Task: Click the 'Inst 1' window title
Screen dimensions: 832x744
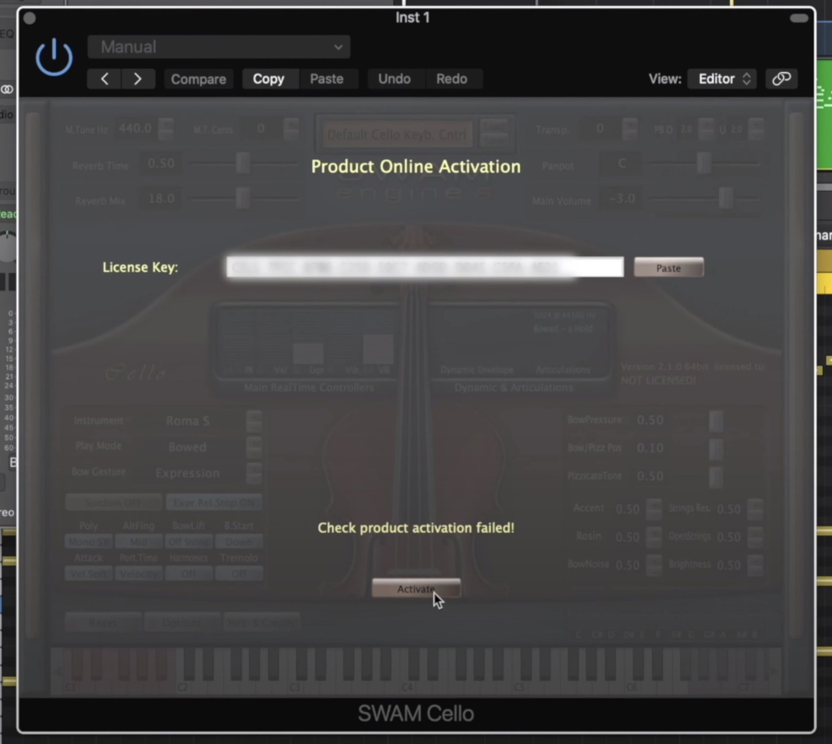Action: tap(413, 18)
